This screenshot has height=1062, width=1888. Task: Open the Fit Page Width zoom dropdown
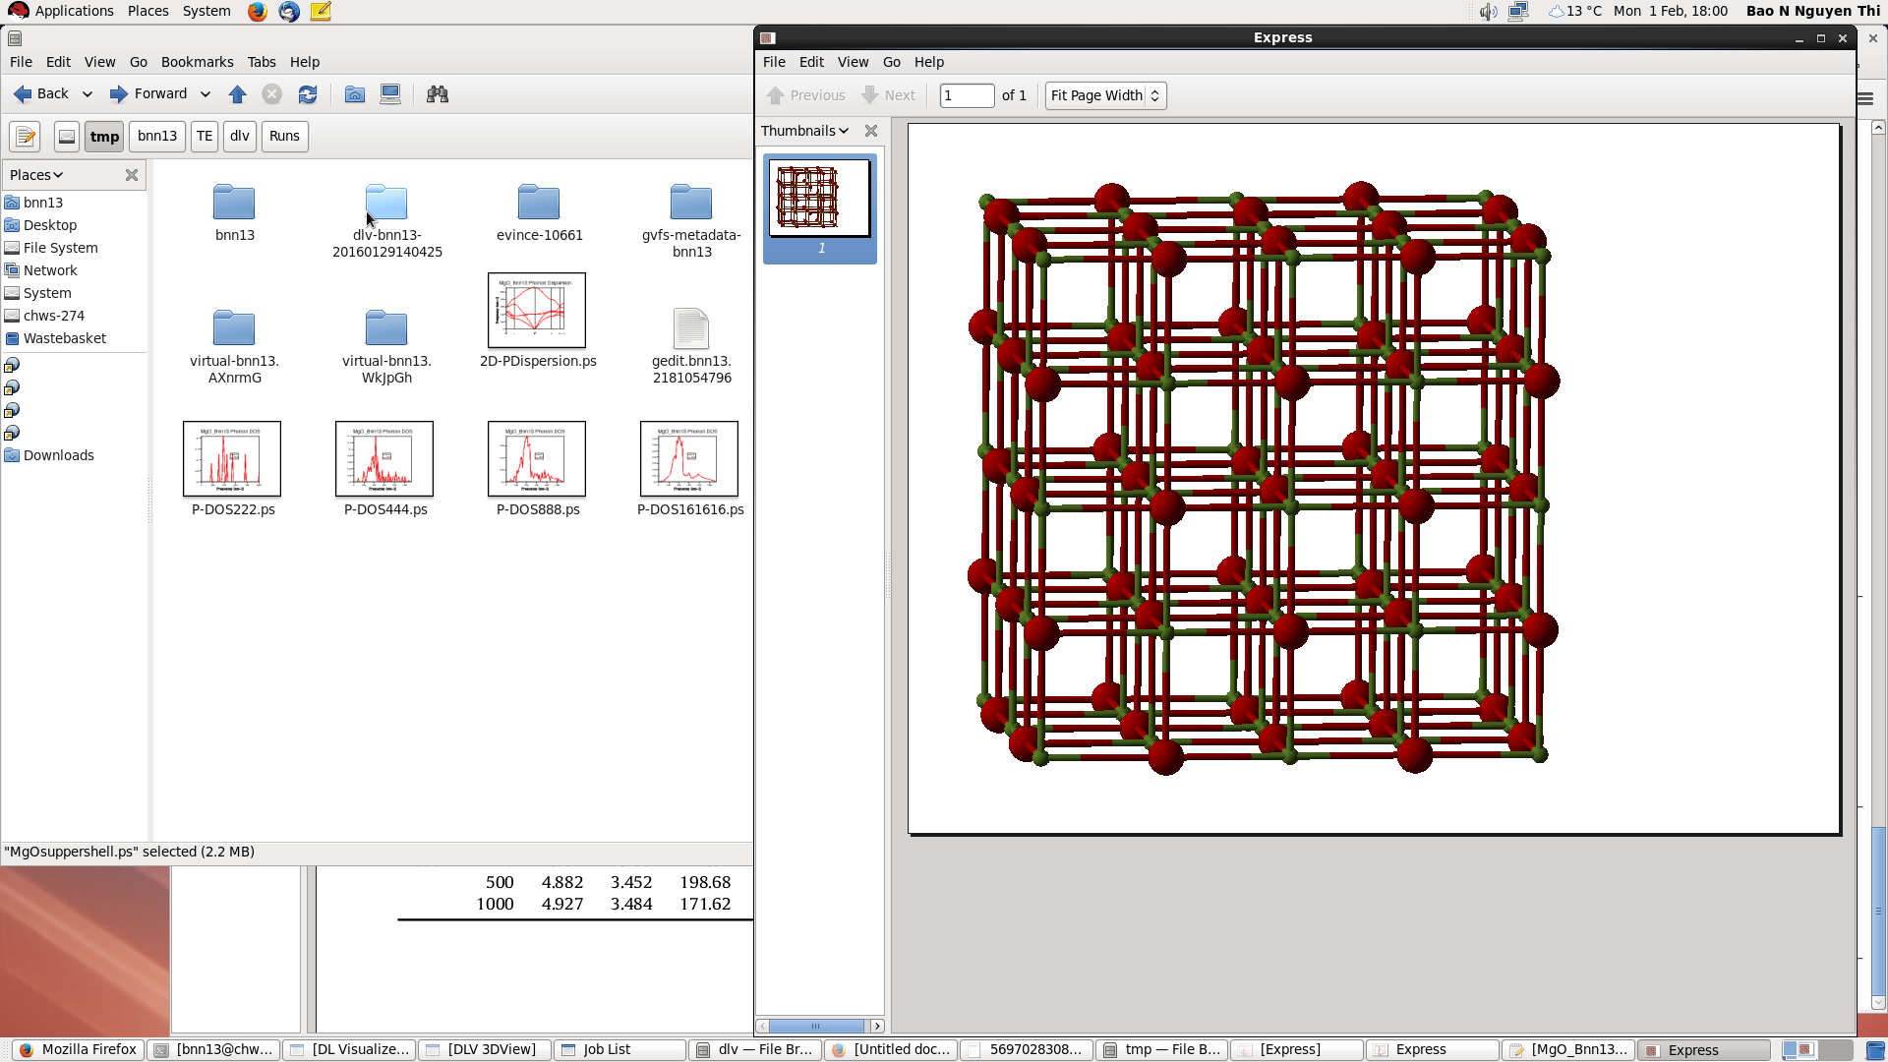click(x=1105, y=95)
